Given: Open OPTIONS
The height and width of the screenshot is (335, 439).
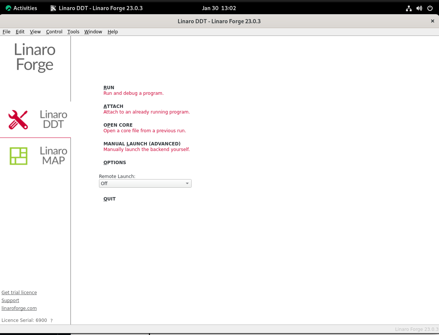Looking at the screenshot, I should pyautogui.click(x=115, y=163).
